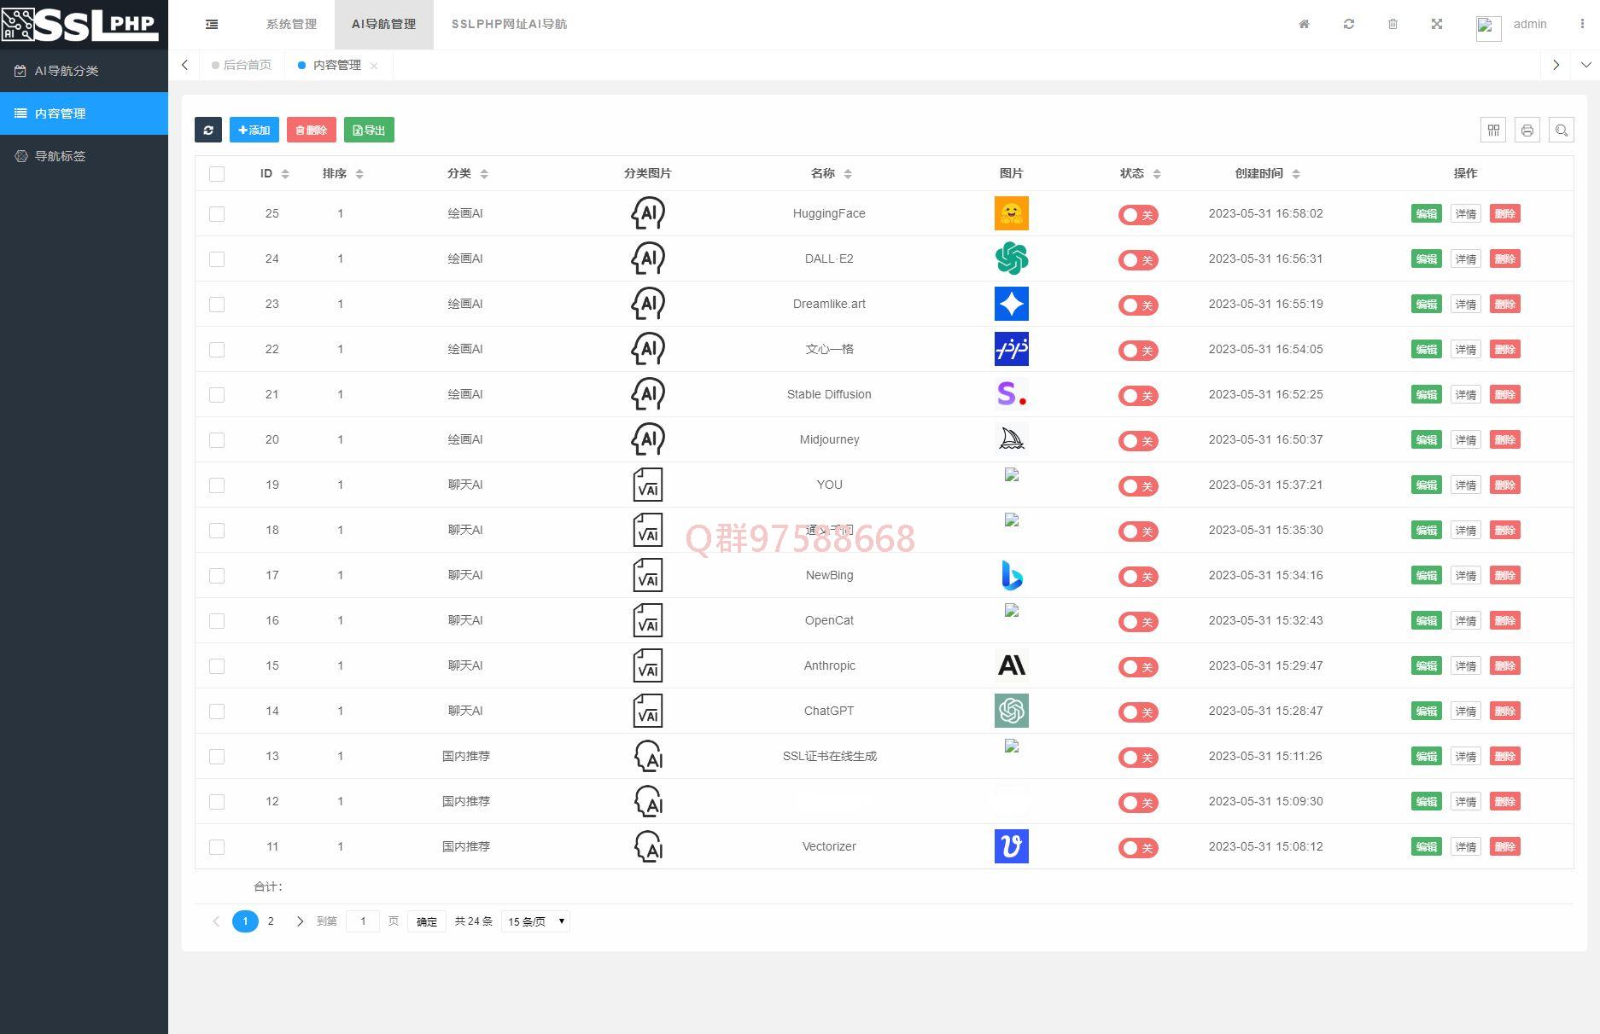Click Stable Diffusion S logo
This screenshot has height=1034, width=1600.
click(1011, 394)
